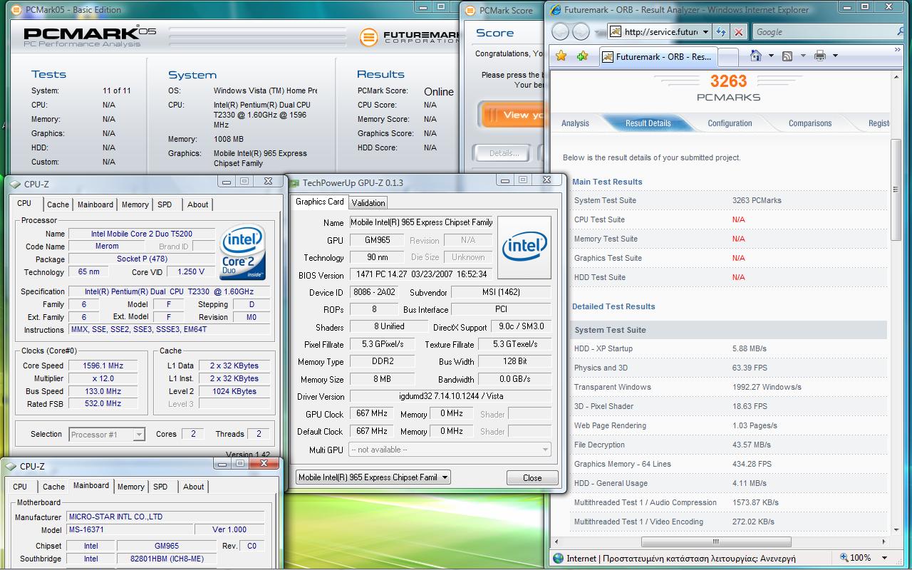Click the IE Forward arrow button

(x=581, y=32)
